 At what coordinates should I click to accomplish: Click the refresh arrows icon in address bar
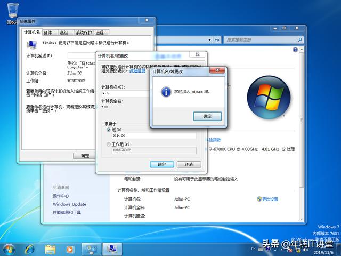coord(217,40)
